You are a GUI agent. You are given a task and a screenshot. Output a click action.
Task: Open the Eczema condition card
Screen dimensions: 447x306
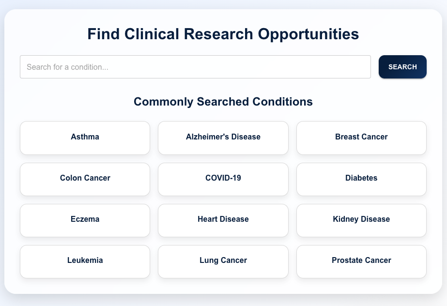[85, 220]
